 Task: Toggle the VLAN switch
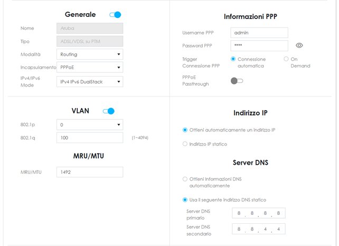109,111
